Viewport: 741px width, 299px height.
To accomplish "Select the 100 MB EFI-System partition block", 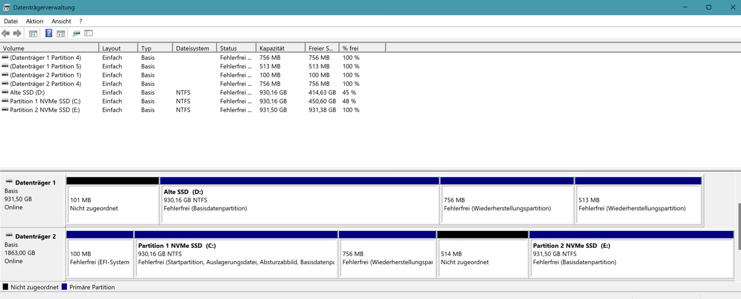I will tap(100, 254).
